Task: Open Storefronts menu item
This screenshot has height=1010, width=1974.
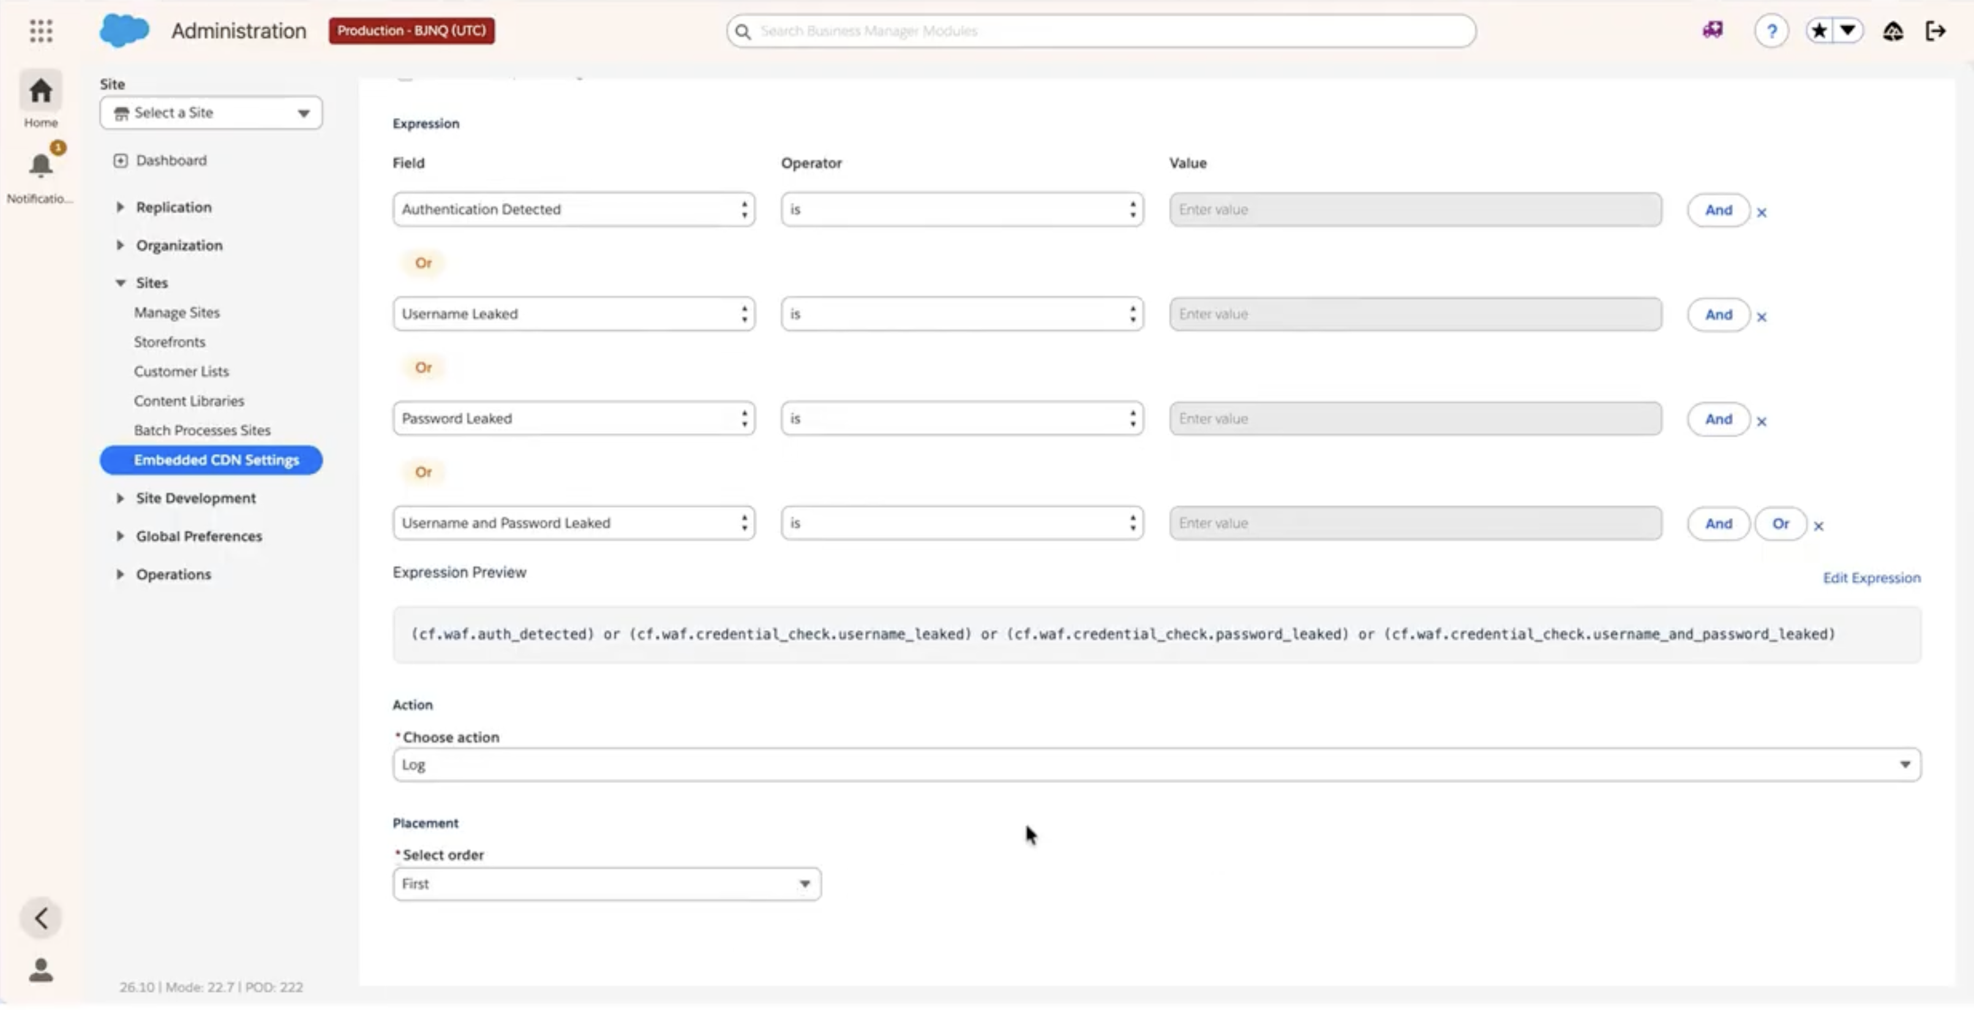Action: [170, 342]
